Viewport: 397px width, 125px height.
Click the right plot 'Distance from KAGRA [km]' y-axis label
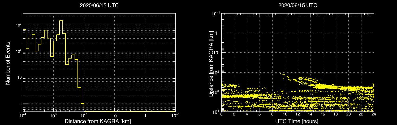[211, 64]
